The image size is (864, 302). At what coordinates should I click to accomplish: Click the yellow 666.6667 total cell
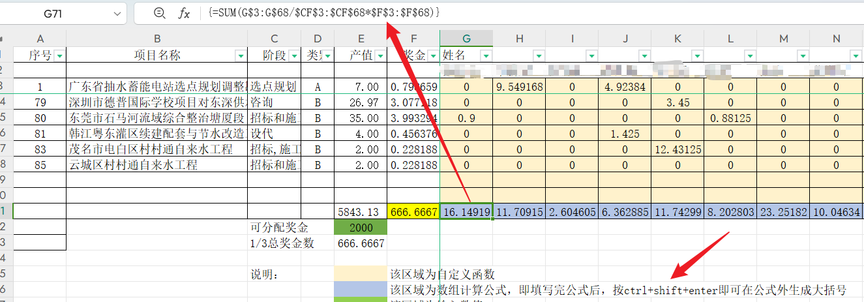tap(413, 211)
